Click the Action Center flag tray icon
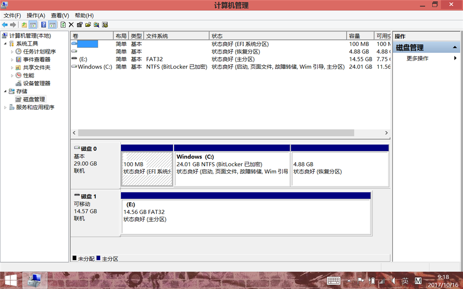 tap(360, 281)
